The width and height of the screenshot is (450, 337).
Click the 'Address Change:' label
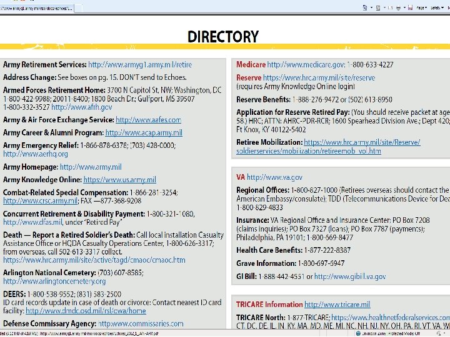[x=30, y=77]
